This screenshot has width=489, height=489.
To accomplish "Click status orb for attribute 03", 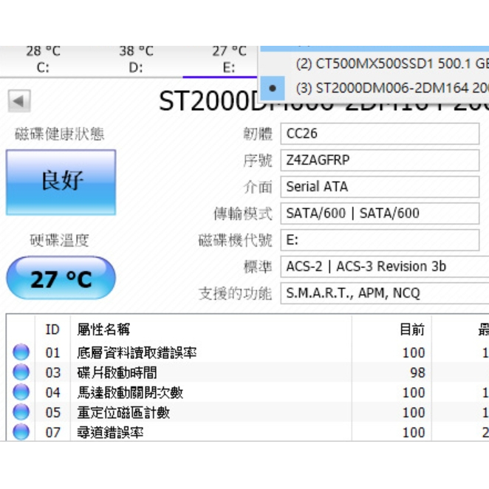I will pos(21,372).
